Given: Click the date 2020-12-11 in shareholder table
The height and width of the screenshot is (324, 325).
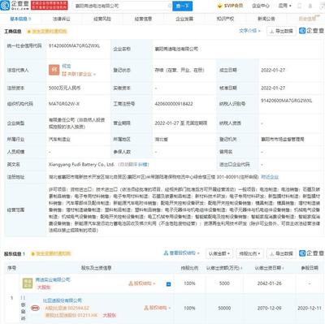Looking at the screenshot, I should (x=310, y=308).
